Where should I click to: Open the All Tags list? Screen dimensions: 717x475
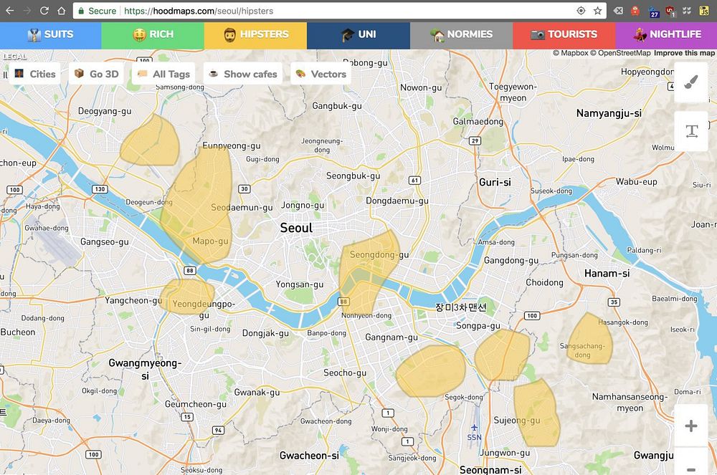coord(163,74)
